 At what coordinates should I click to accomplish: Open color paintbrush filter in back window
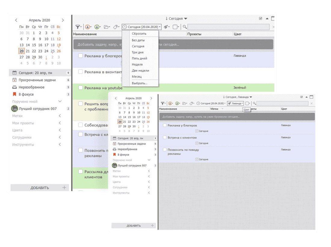point(167,27)
